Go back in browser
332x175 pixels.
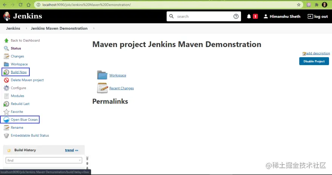coord(5,5)
